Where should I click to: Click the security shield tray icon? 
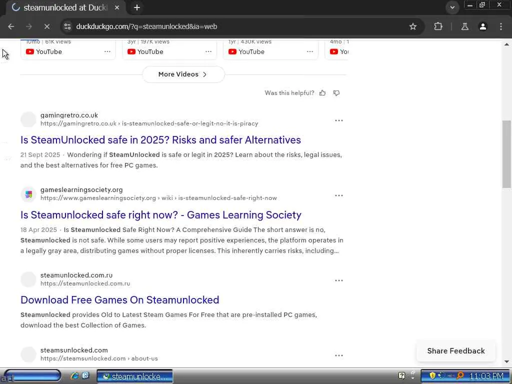[x=432, y=375]
